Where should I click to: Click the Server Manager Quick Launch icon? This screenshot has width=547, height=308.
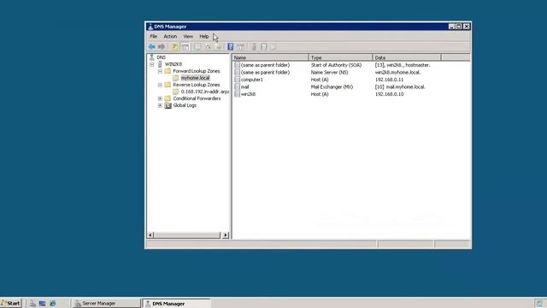coord(32,304)
